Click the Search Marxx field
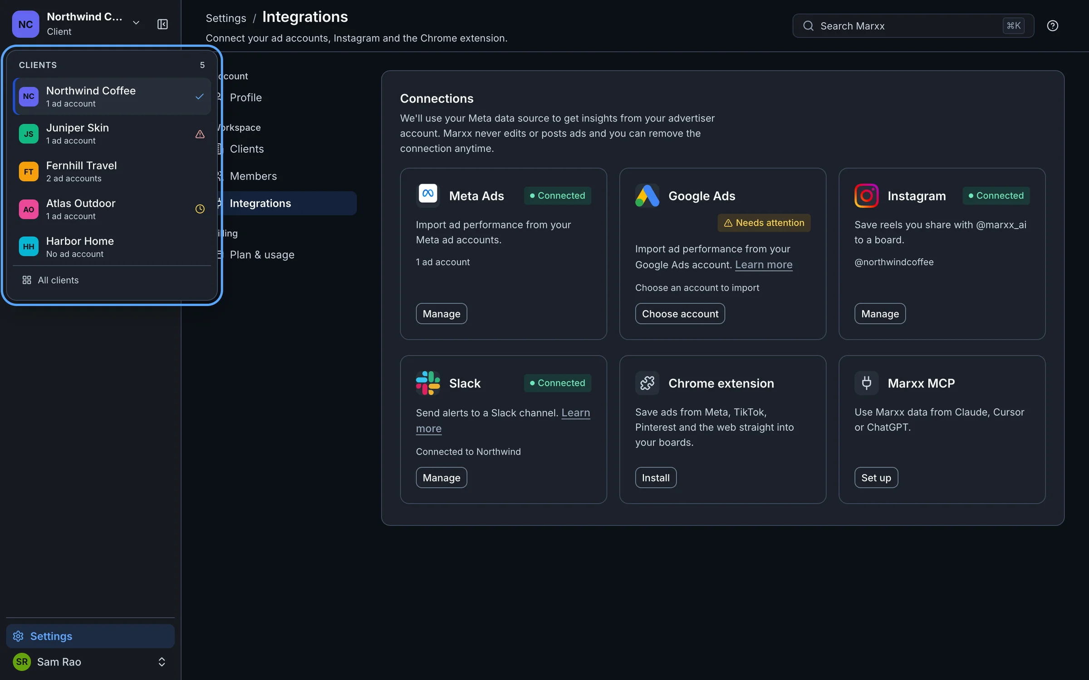 pyautogui.click(x=913, y=26)
